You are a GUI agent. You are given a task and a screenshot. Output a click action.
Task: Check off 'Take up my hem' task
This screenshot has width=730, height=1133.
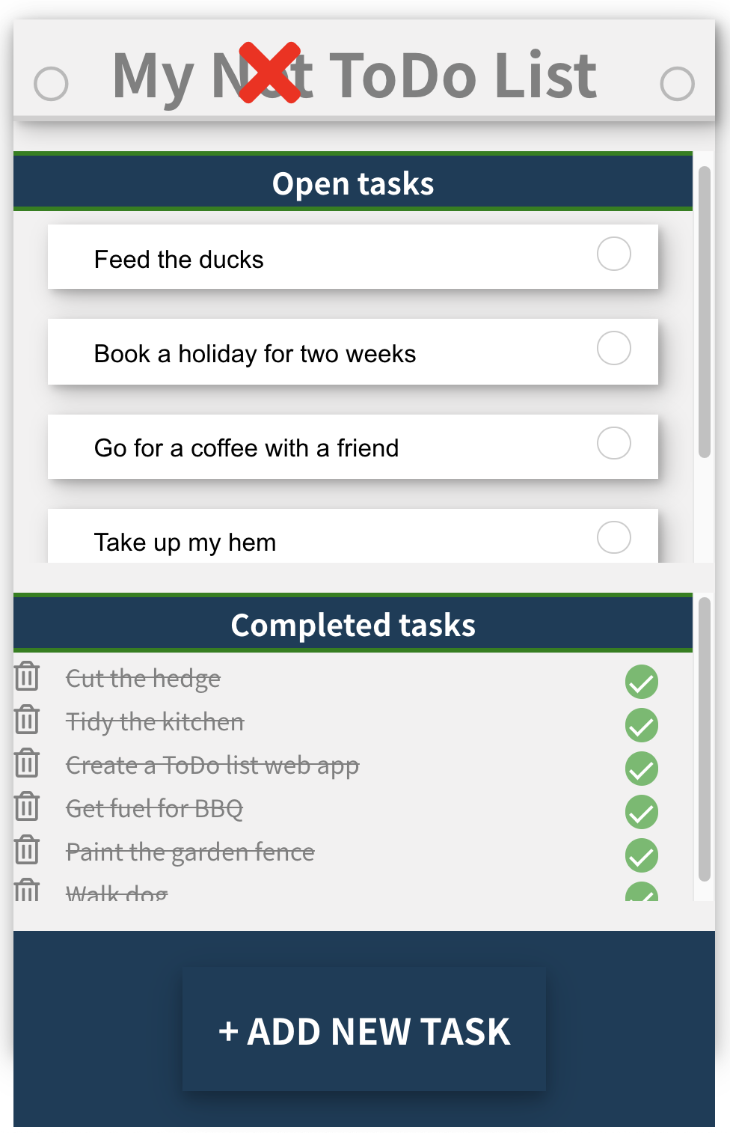pos(614,537)
